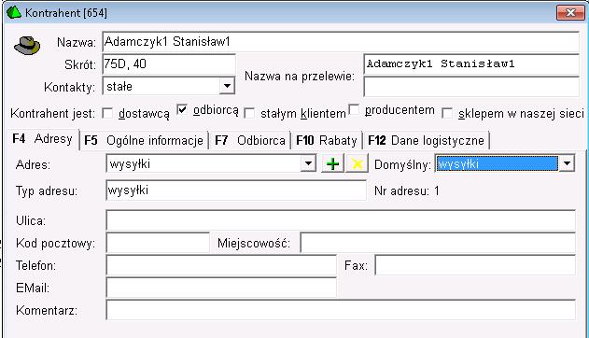Click the Typ adresu field
The image size is (589, 338).
[x=236, y=190]
